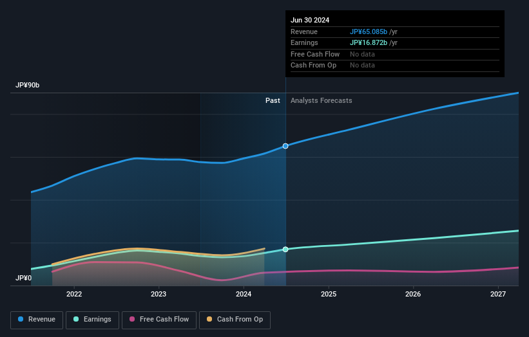Toggle the Free Cash Flow legend series
This screenshot has width=529, height=337.
pos(159,320)
